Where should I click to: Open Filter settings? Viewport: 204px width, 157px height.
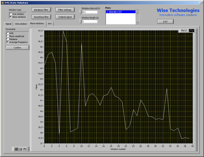[65, 10]
